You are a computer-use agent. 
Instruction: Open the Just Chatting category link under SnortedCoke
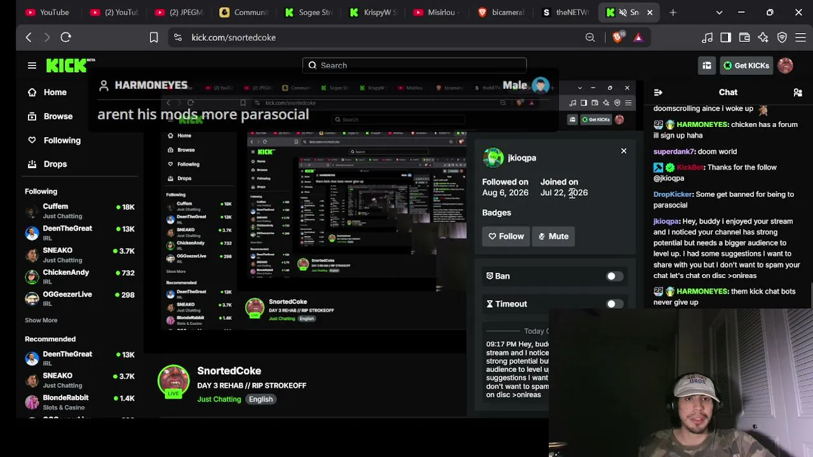pyautogui.click(x=219, y=399)
